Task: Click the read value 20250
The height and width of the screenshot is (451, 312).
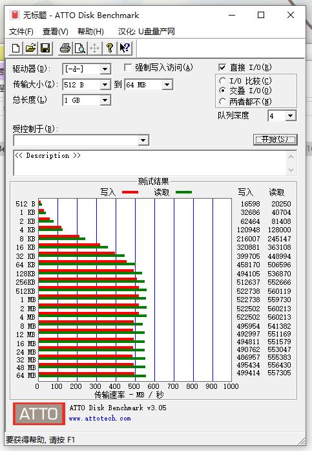Action: [281, 204]
